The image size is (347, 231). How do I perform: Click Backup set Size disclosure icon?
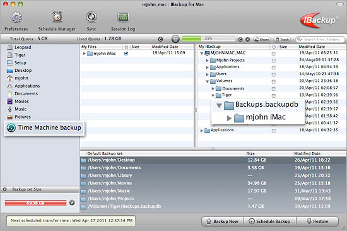pos(4,189)
